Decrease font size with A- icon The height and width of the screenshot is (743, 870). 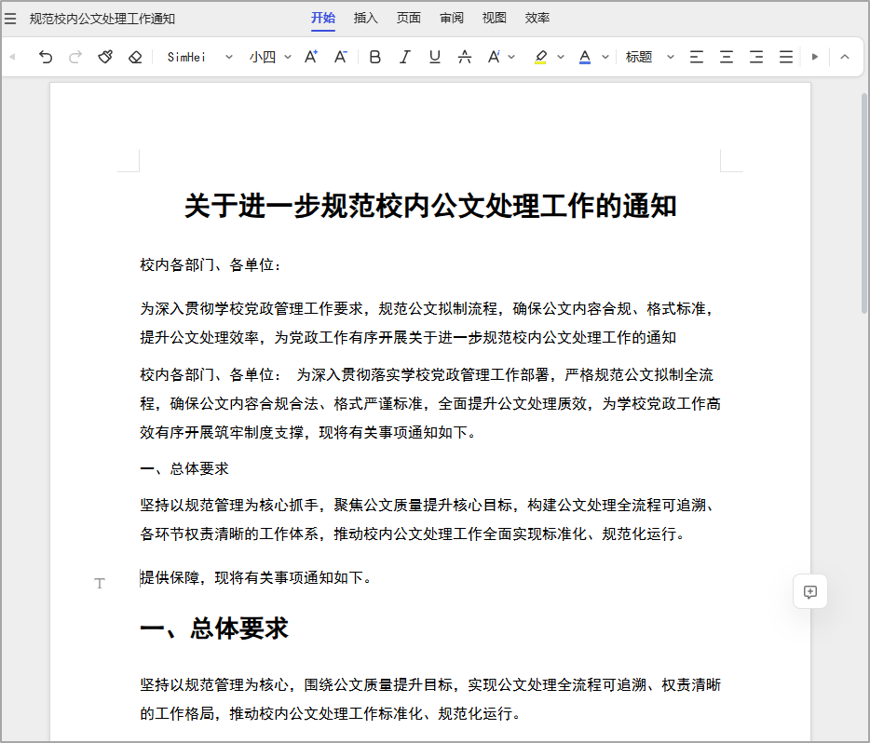pos(340,57)
